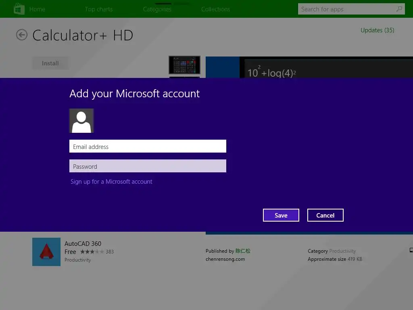Click the Password field
Screen dimensions: 413x310
tap(148, 166)
